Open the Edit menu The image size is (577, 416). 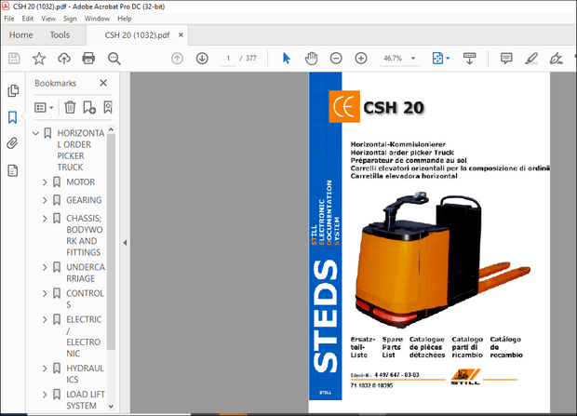[28, 19]
